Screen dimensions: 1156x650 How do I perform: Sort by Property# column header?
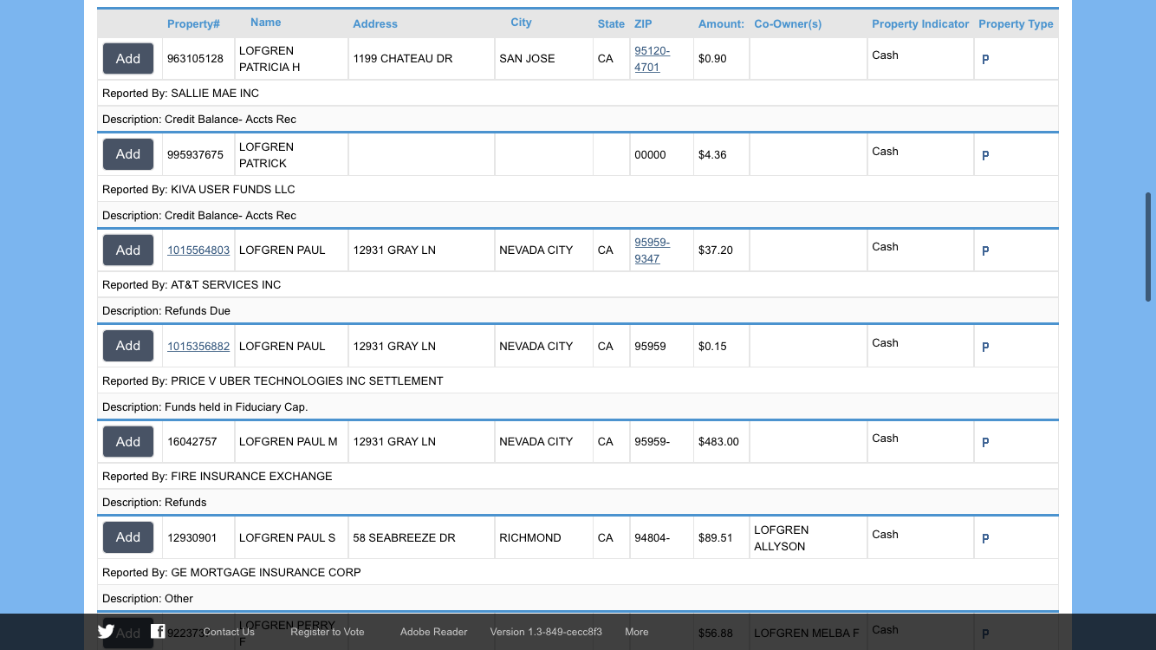pos(193,24)
